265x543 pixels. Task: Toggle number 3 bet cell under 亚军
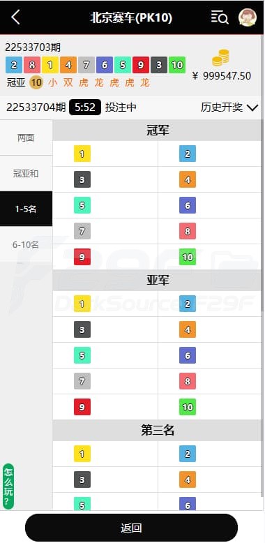105,329
